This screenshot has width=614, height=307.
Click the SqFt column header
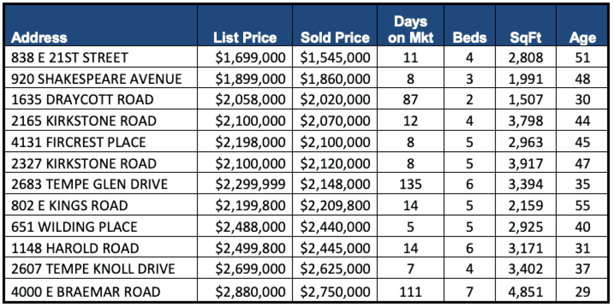526,38
